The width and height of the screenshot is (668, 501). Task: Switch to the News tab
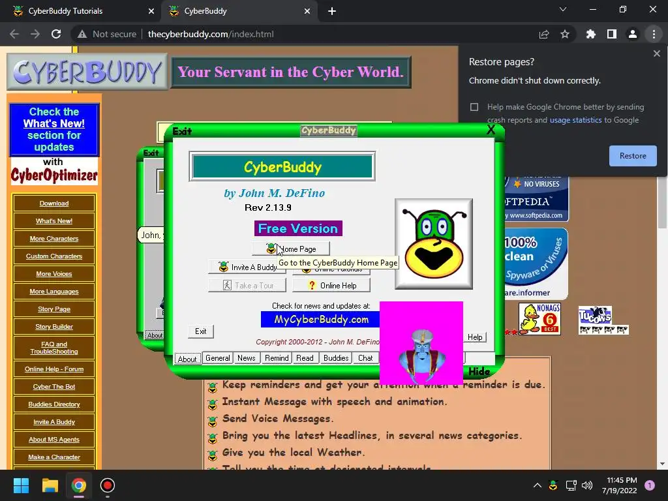(246, 358)
